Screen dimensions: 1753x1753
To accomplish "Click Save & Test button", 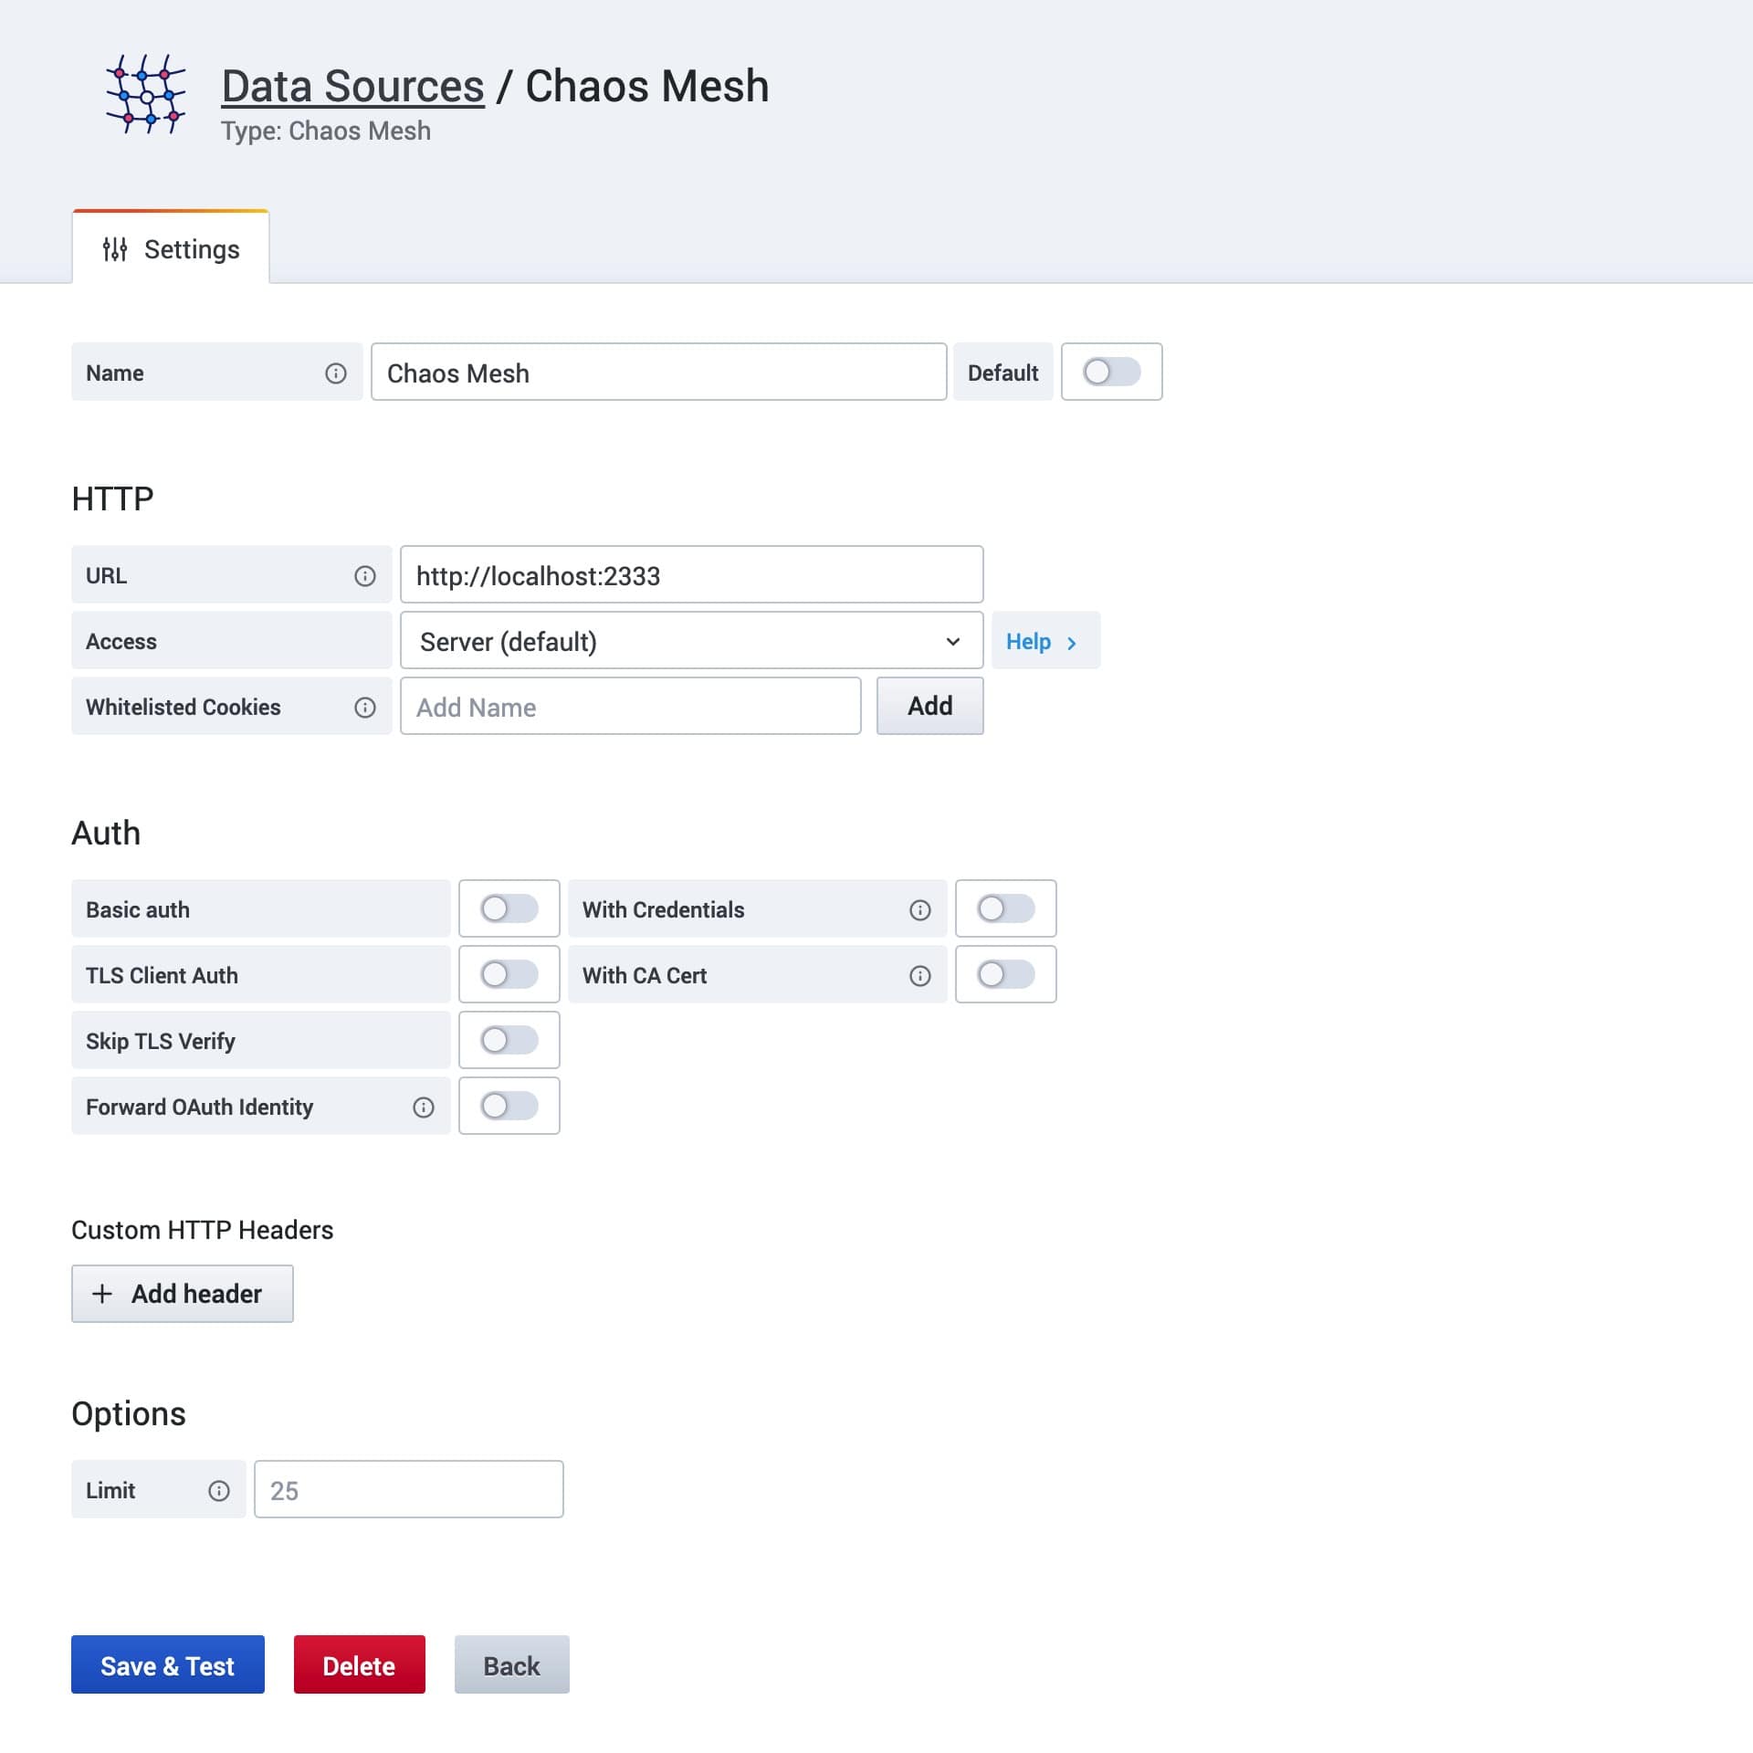I will tap(167, 1666).
